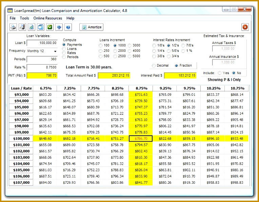Click the $603.20 cell
This screenshot has width=259, height=202.
[x=45, y=95]
